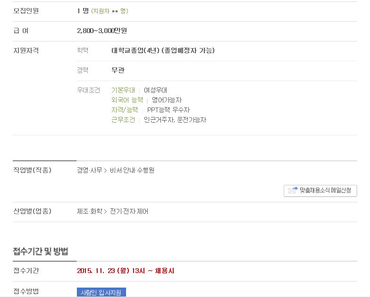Open the 제조·화학 industry link
This screenshot has height=298, width=370.
coord(90,211)
